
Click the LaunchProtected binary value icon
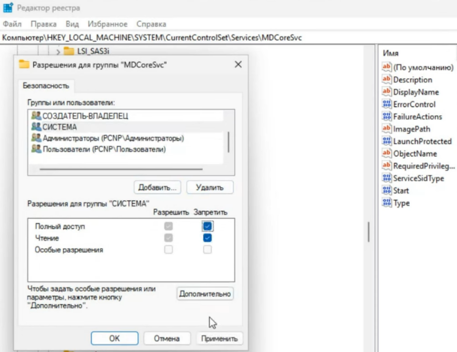point(387,141)
